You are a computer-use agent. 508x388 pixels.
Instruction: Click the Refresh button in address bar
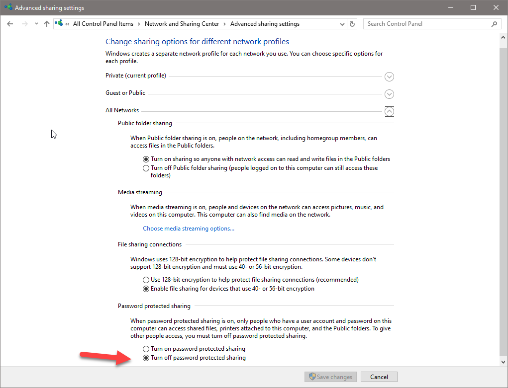[x=352, y=24]
